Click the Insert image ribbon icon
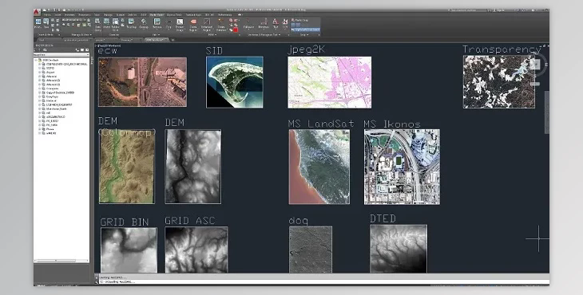The image size is (583, 295). pyautogui.click(x=38, y=23)
